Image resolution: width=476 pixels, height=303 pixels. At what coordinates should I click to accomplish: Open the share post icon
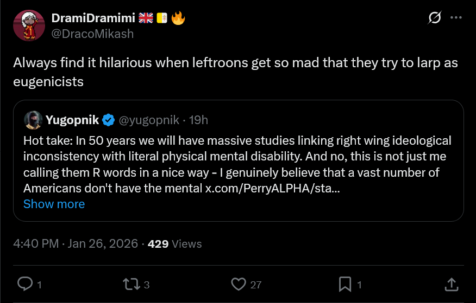(451, 284)
